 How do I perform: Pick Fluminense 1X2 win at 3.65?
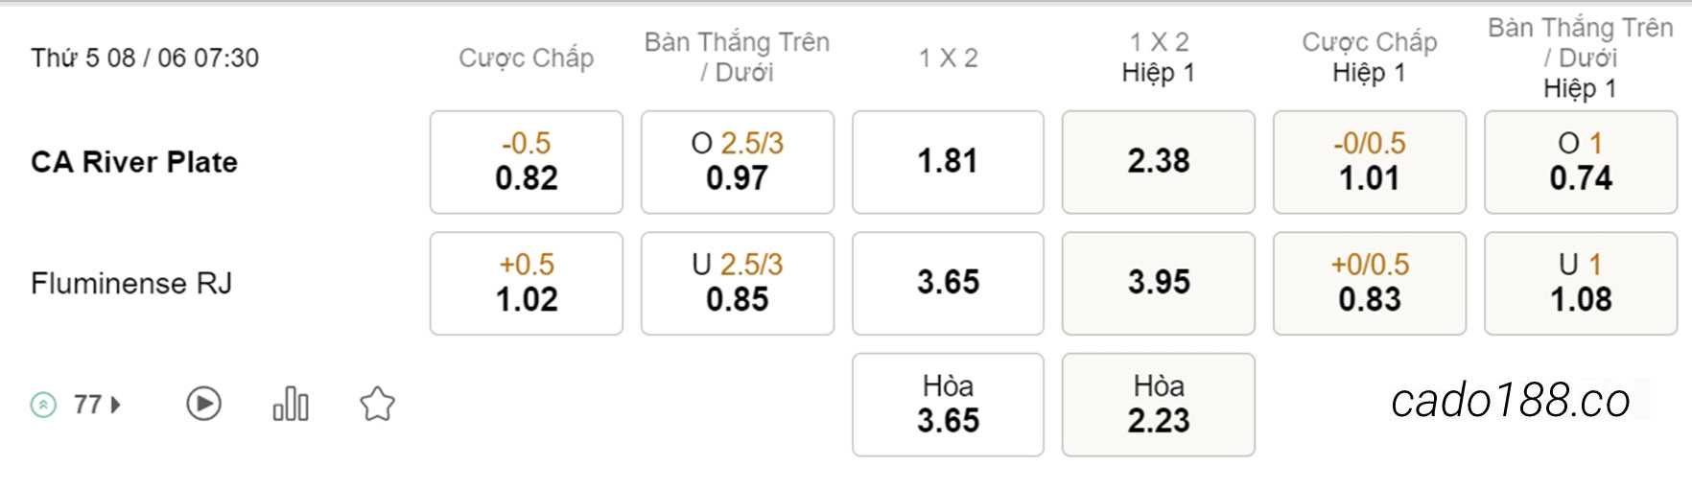pos(948,283)
